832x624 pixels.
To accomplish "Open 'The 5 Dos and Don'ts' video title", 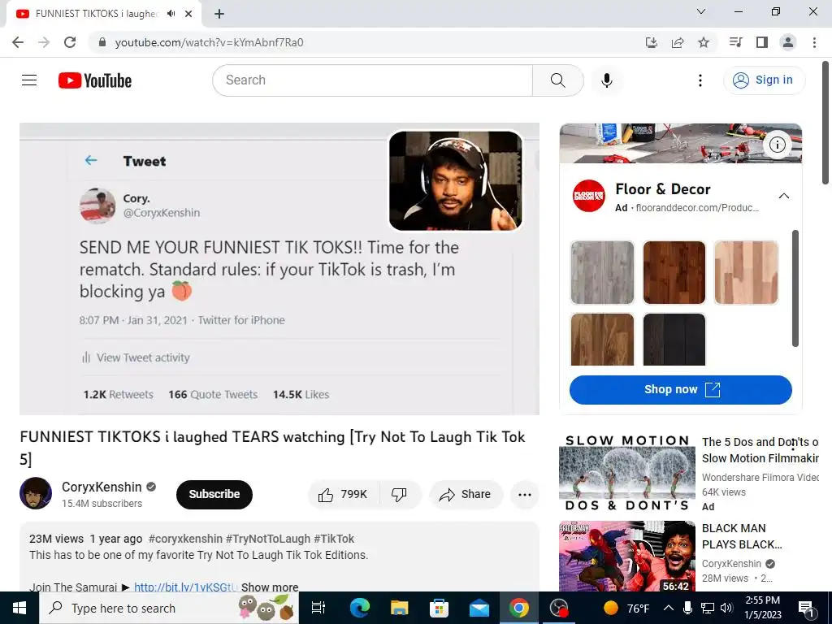I will [x=760, y=450].
